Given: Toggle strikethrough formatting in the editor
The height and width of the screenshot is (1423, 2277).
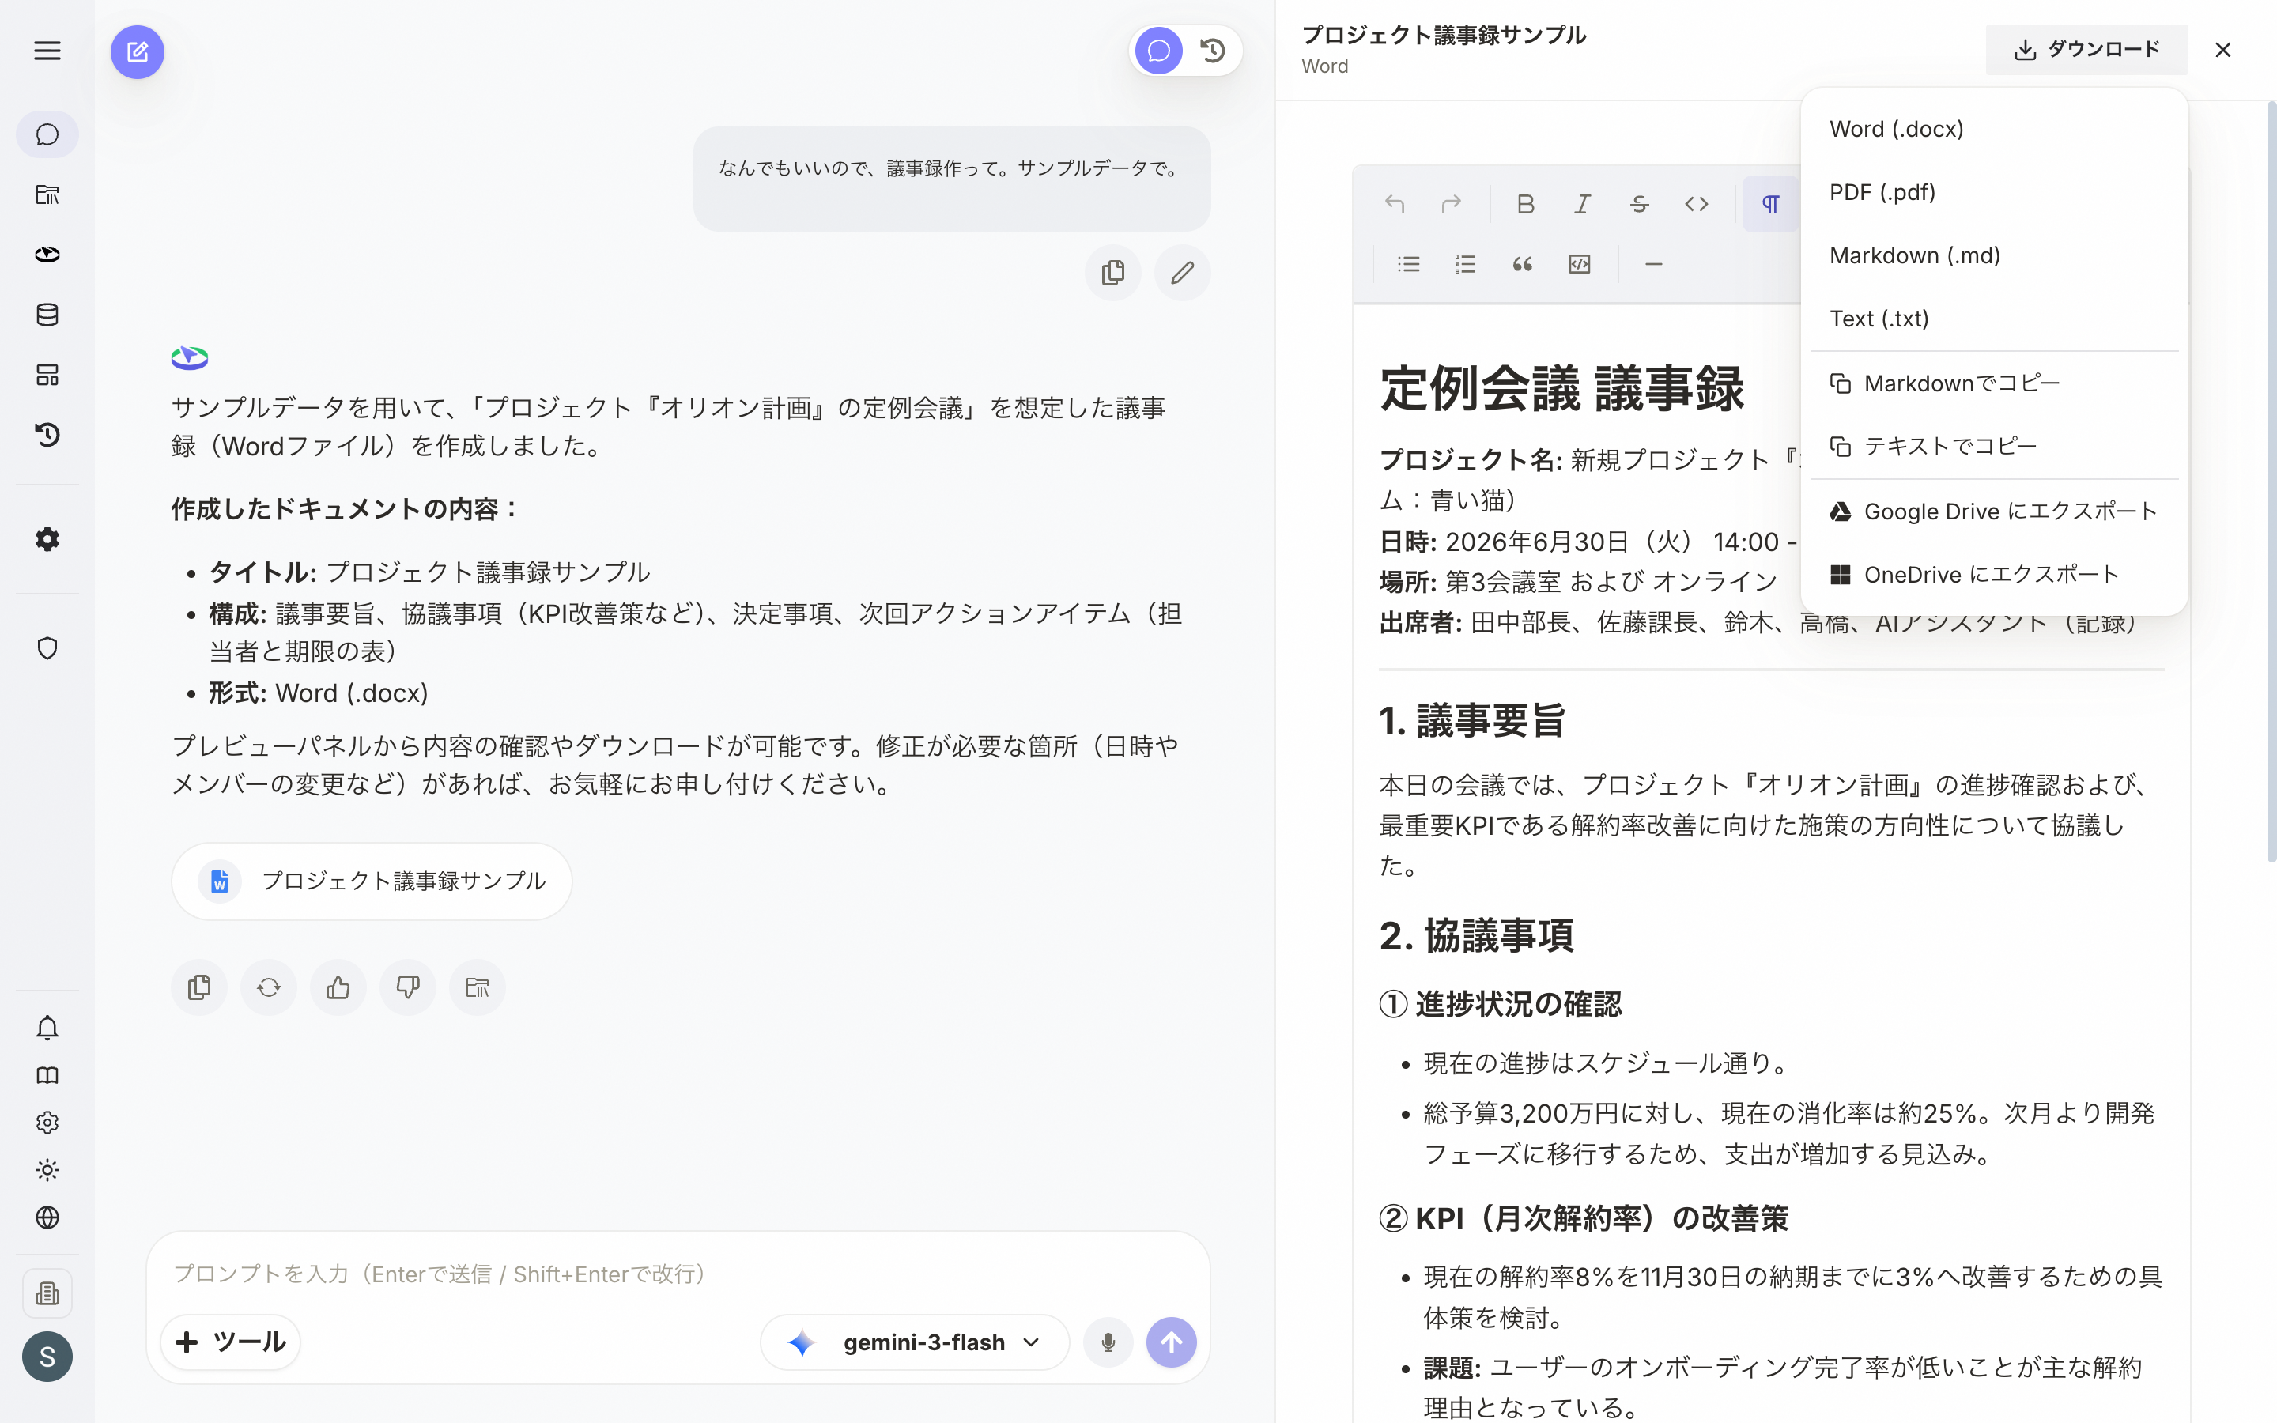Looking at the screenshot, I should coord(1639,204).
